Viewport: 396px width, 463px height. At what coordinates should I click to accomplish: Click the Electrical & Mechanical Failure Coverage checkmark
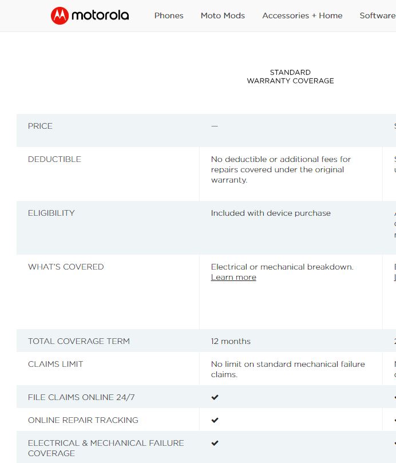(215, 443)
